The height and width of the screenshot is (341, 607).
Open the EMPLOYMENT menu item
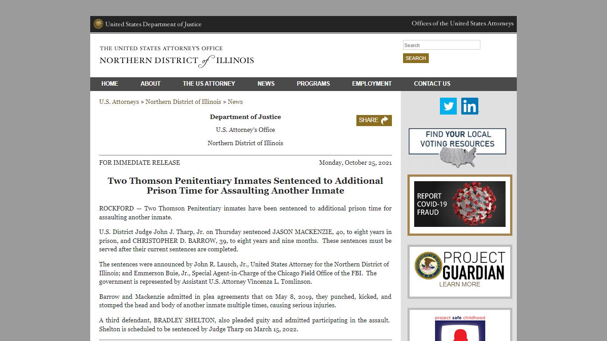(x=372, y=83)
